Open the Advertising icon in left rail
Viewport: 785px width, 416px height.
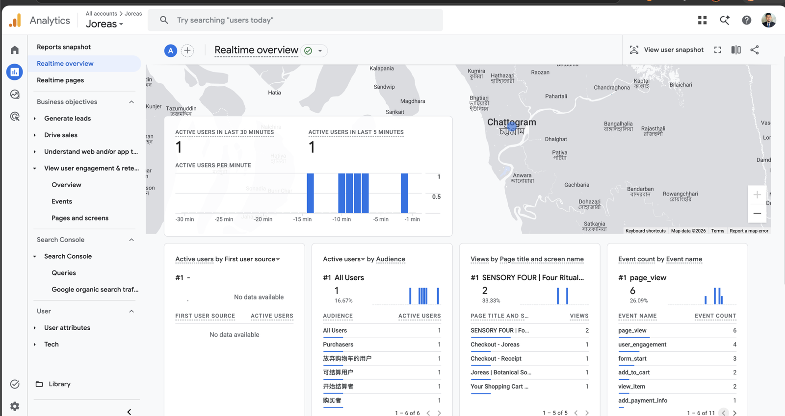click(x=15, y=116)
